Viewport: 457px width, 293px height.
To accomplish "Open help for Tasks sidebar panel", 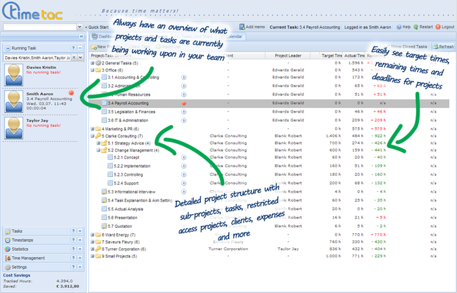I will (x=73, y=231).
